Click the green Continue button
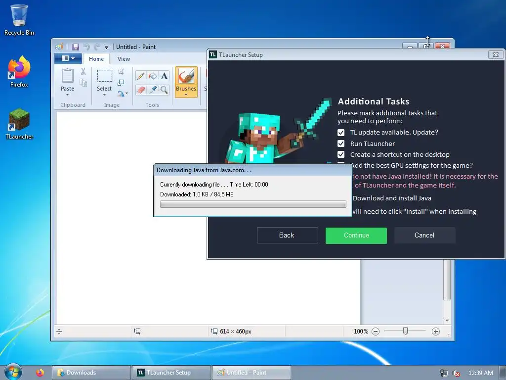Image resolution: width=506 pixels, height=380 pixels. 356,235
